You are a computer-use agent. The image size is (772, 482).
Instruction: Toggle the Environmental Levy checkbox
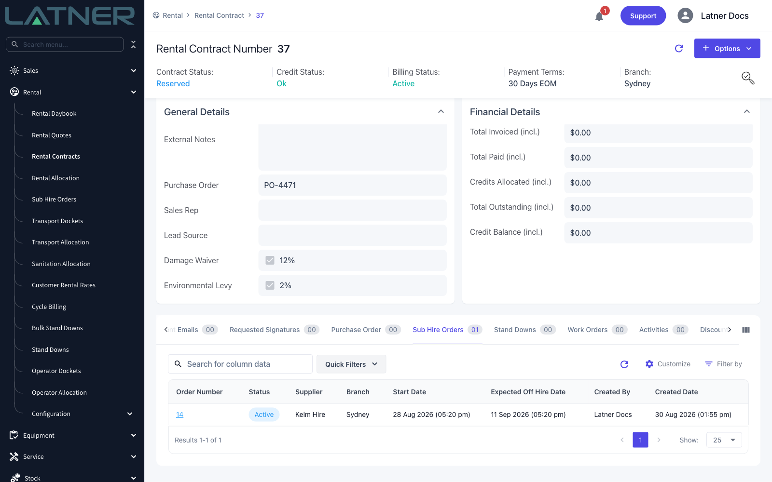270,285
